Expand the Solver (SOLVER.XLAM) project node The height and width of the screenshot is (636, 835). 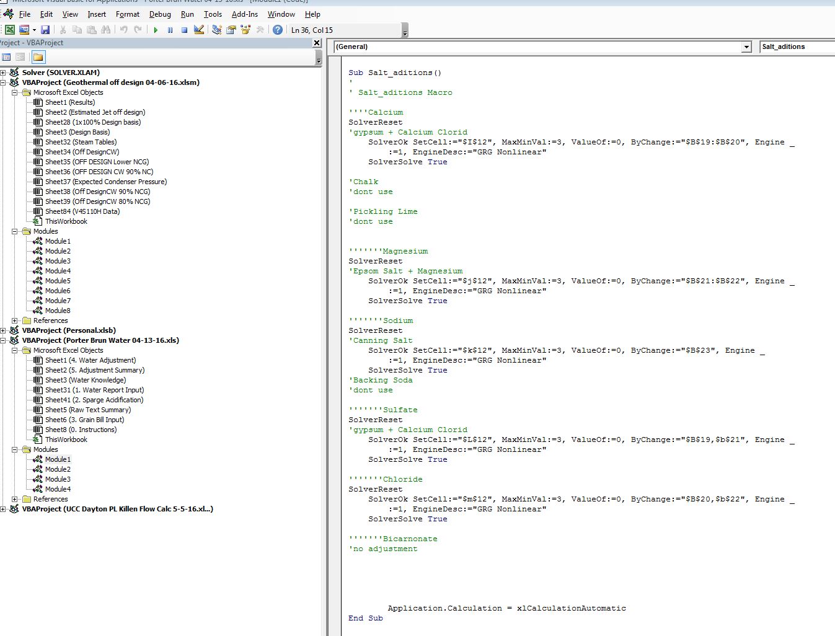(4, 73)
